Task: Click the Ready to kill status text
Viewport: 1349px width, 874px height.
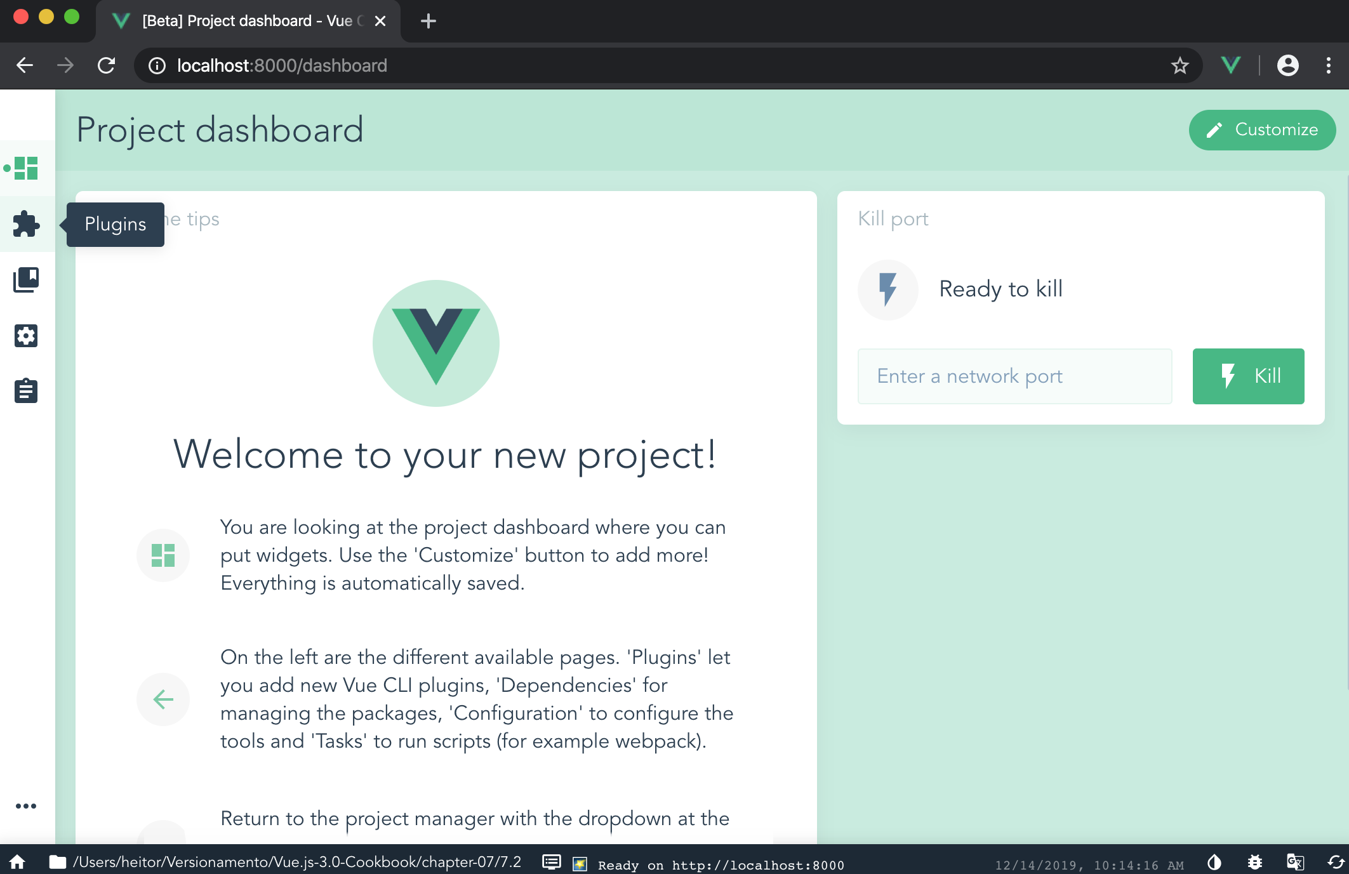Action: point(1001,289)
